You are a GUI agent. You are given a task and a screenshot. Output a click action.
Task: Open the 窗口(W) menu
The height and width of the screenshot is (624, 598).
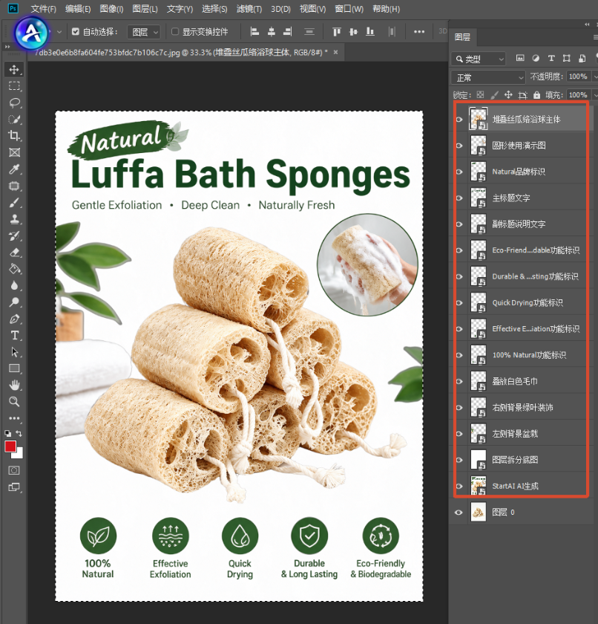[349, 9]
